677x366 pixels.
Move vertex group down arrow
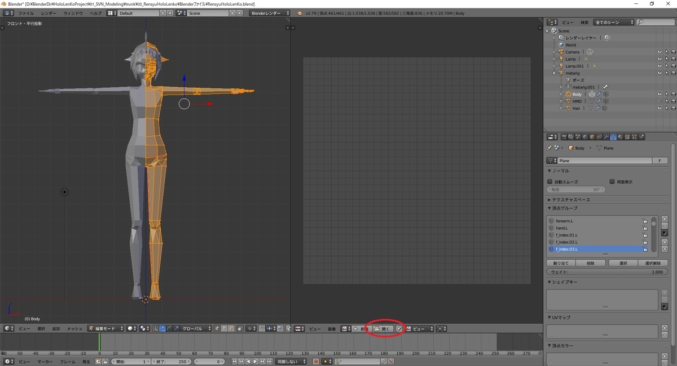665,249
